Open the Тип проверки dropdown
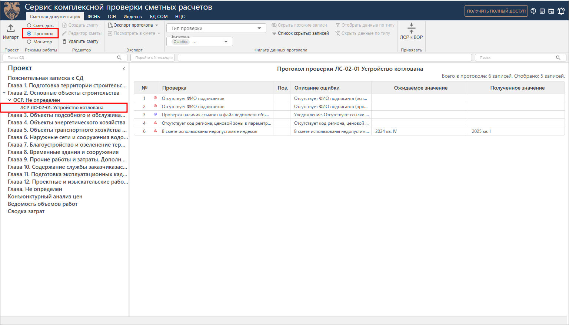This screenshot has height=325, width=569. pyautogui.click(x=216, y=29)
